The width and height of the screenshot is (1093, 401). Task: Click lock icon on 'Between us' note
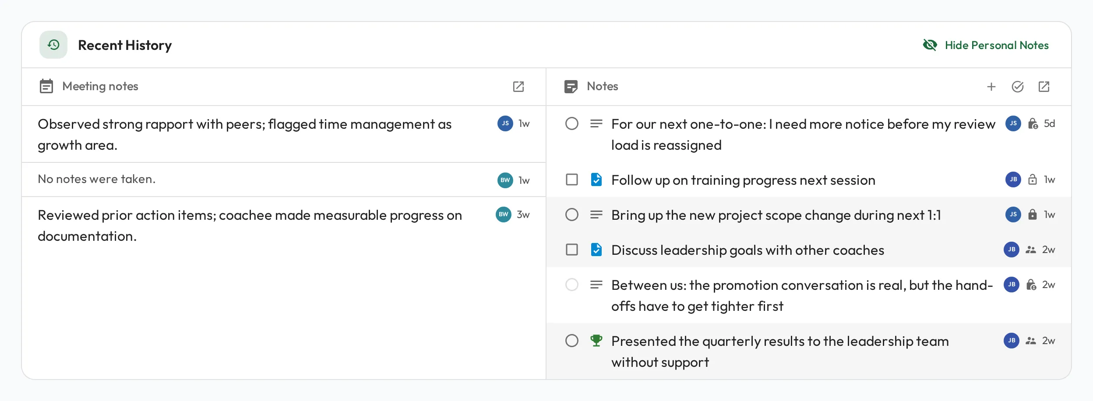(x=1031, y=285)
